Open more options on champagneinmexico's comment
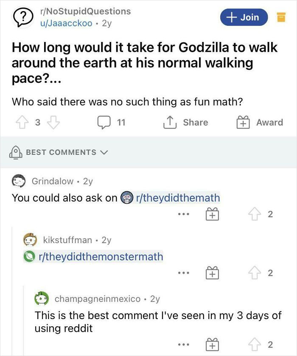 coord(183,345)
